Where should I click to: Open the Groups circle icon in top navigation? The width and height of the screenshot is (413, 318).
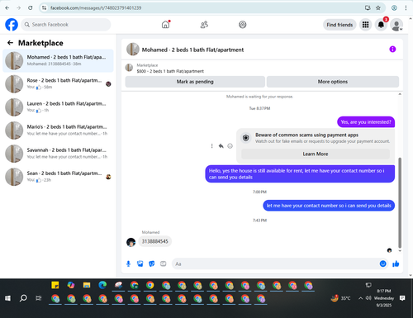pos(243,25)
